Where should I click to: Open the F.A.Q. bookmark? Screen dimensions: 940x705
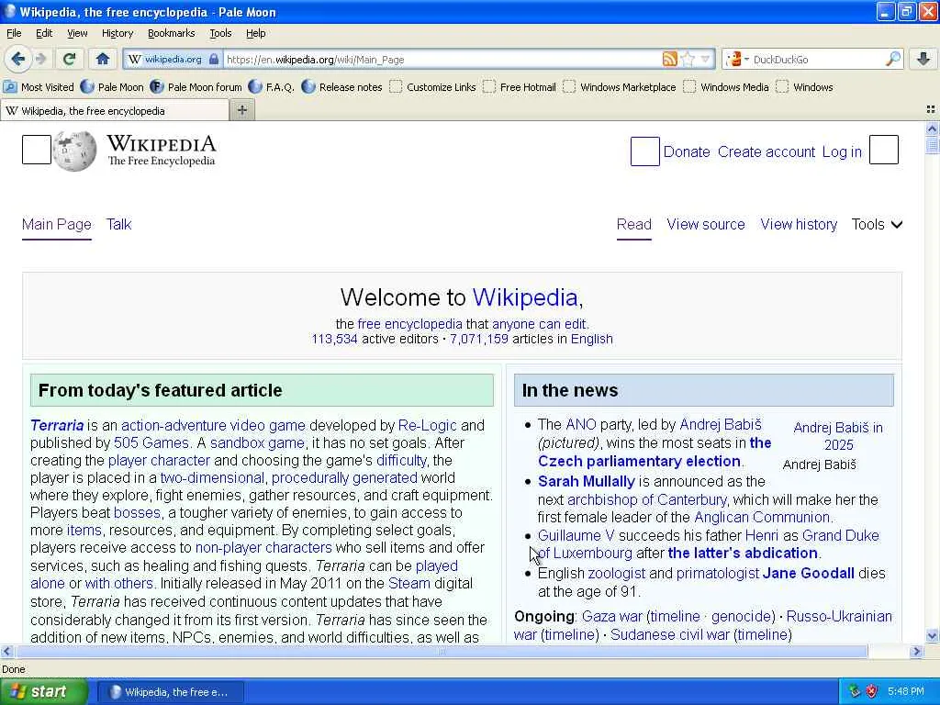pyautogui.click(x=271, y=87)
